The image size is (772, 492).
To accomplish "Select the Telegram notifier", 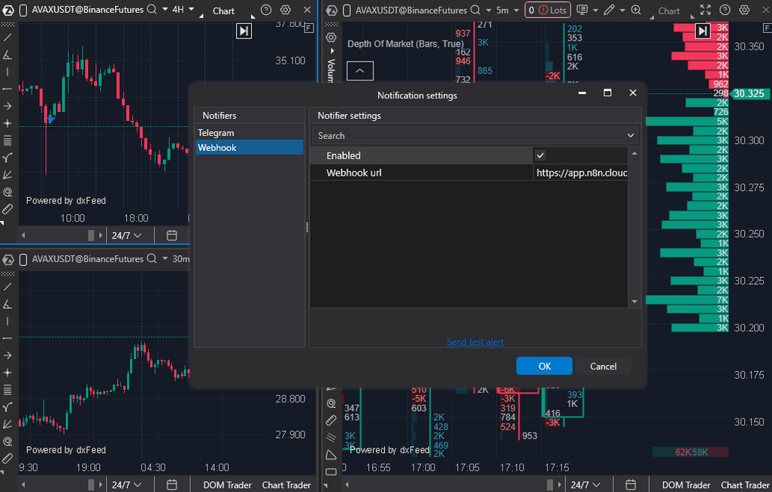I will (216, 133).
